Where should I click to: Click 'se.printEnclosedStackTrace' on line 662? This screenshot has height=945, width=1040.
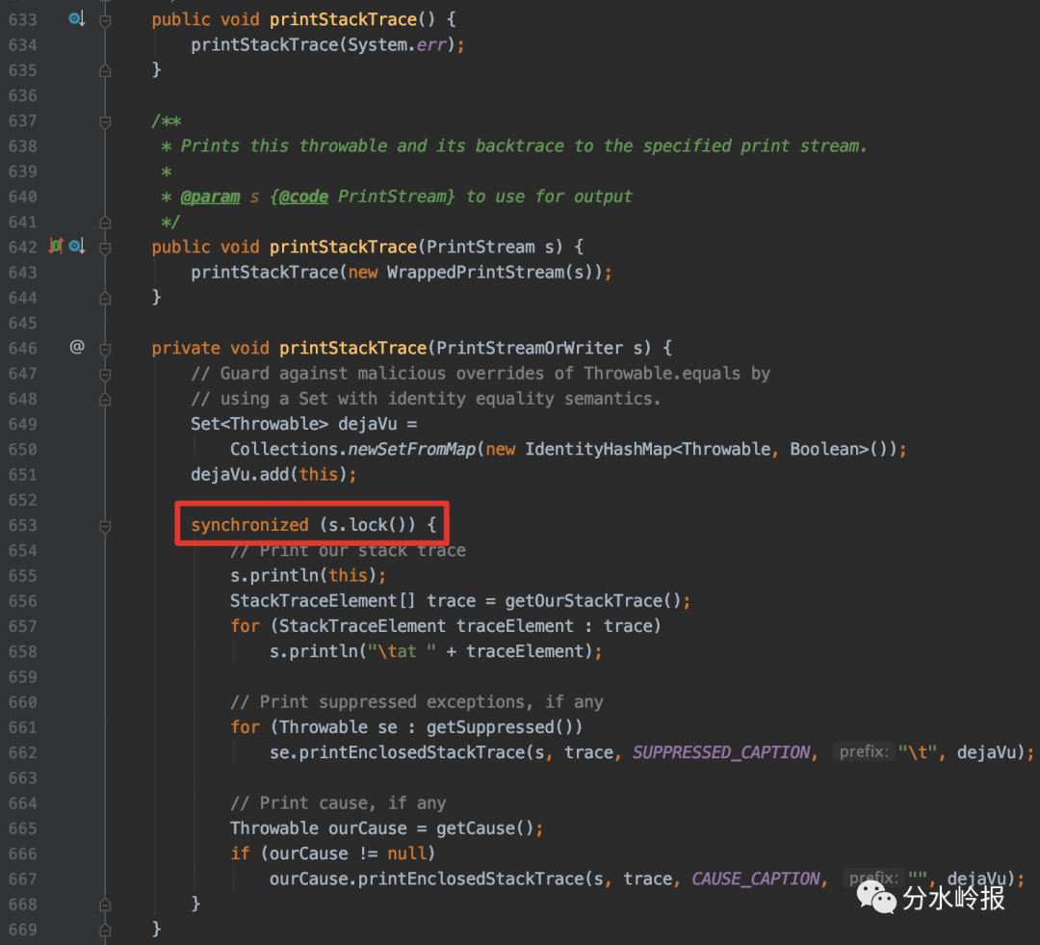(x=398, y=752)
